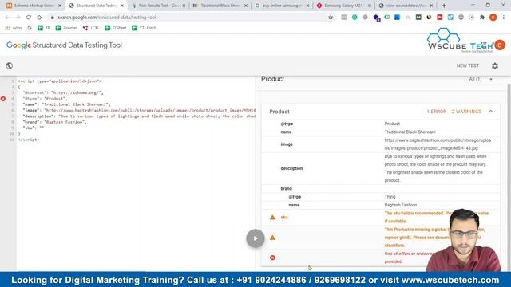The image size is (511, 287).
Task: Open the Chrome three-dot menu
Action: [504, 18]
